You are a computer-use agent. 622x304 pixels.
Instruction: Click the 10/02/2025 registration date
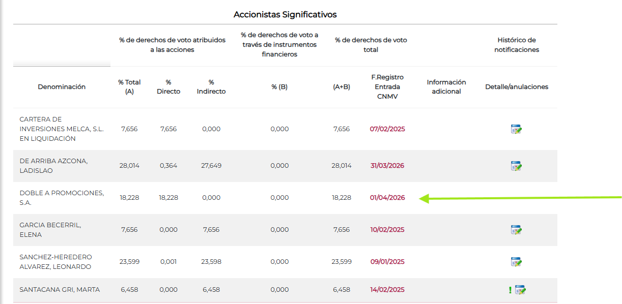pyautogui.click(x=387, y=230)
